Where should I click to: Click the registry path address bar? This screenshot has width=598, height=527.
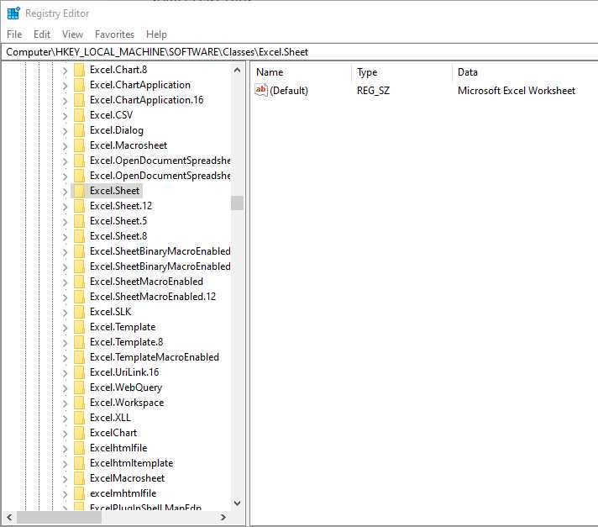tap(300, 52)
